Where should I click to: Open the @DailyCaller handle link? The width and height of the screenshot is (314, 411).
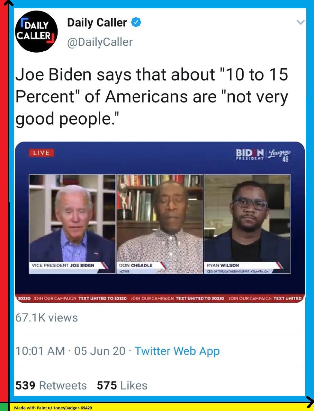(100, 42)
